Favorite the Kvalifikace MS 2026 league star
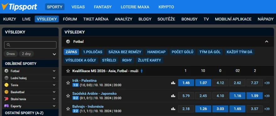276x116 pixels. click(68, 71)
